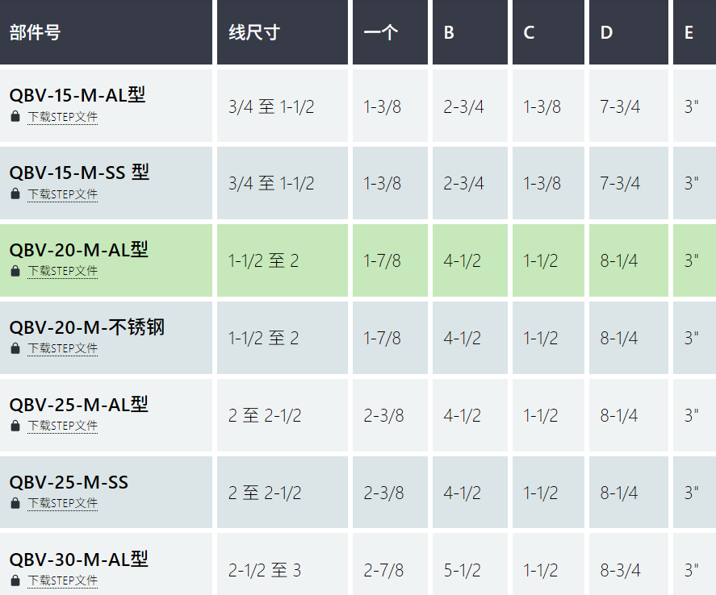Click the QBV-30-M-AL型 part number
This screenshot has height=595, width=716.
point(78,560)
